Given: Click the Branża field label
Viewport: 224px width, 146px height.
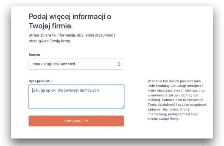Looking at the screenshot, I should click(34, 55).
